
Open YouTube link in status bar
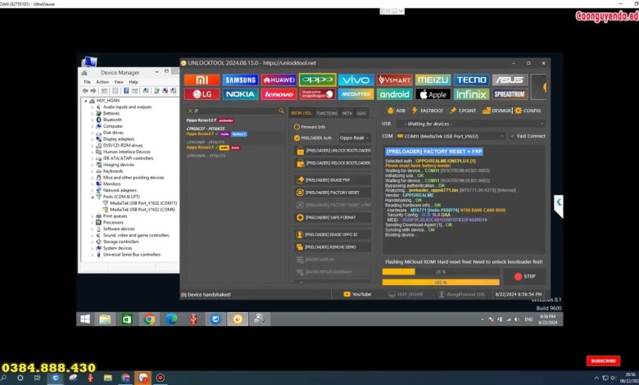[357, 294]
